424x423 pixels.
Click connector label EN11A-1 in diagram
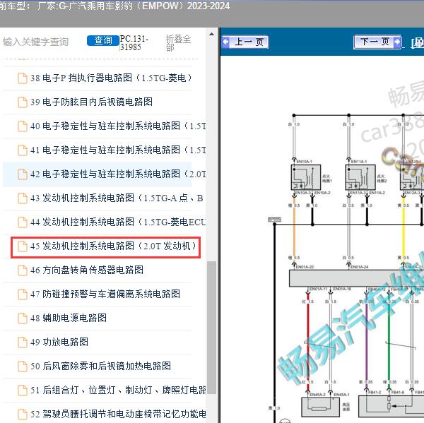[359, 162]
